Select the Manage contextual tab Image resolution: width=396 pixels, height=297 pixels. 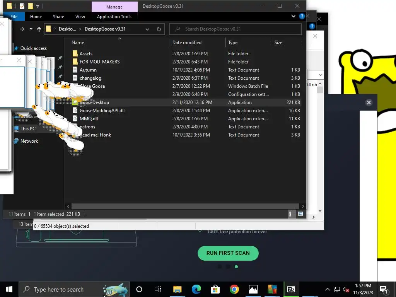click(114, 7)
